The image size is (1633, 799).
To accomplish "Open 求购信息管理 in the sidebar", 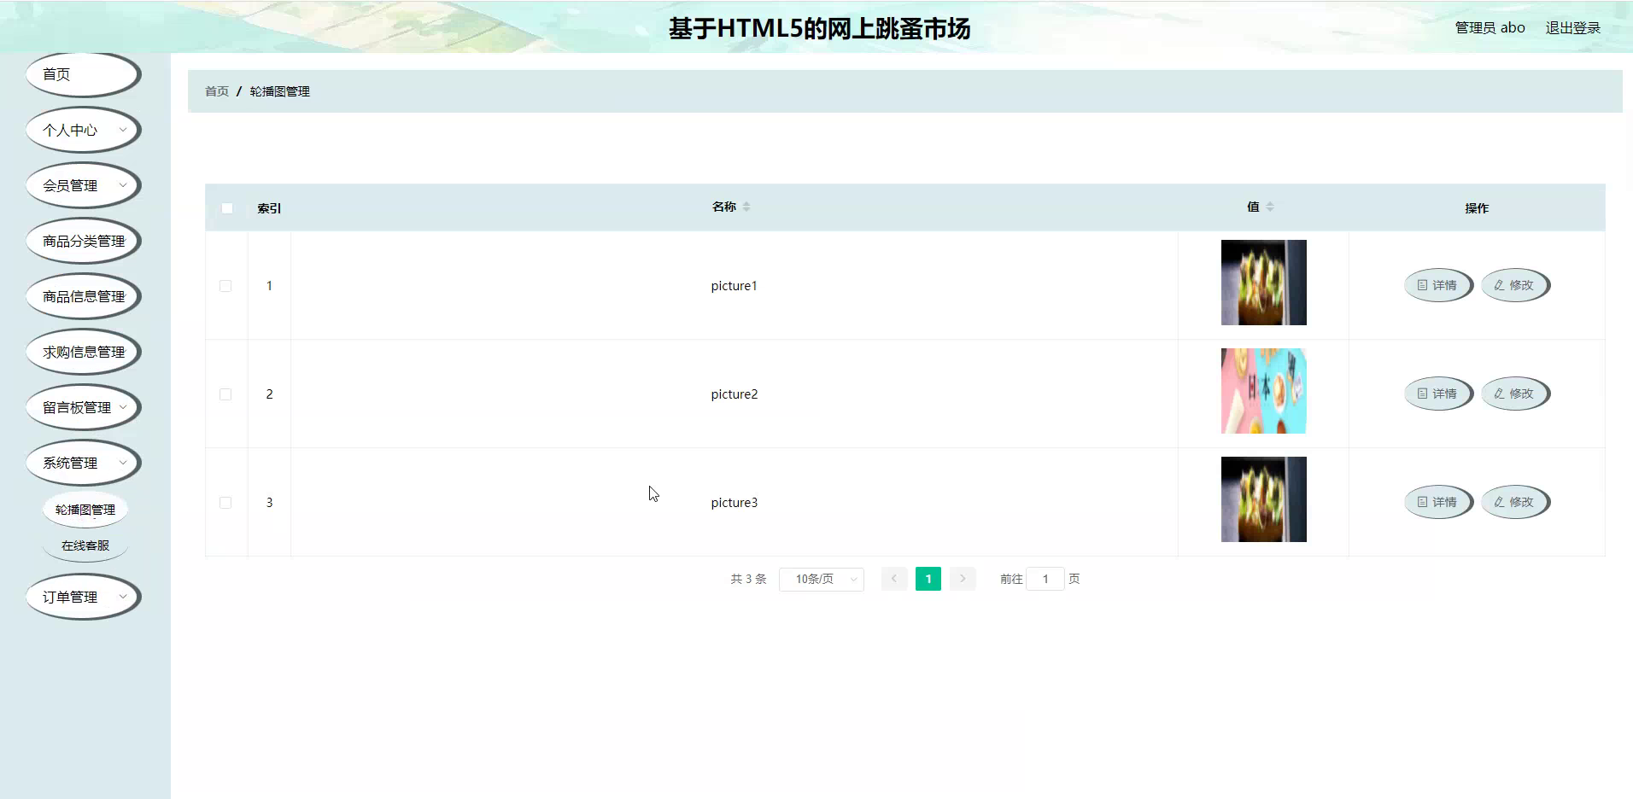I will pos(83,352).
